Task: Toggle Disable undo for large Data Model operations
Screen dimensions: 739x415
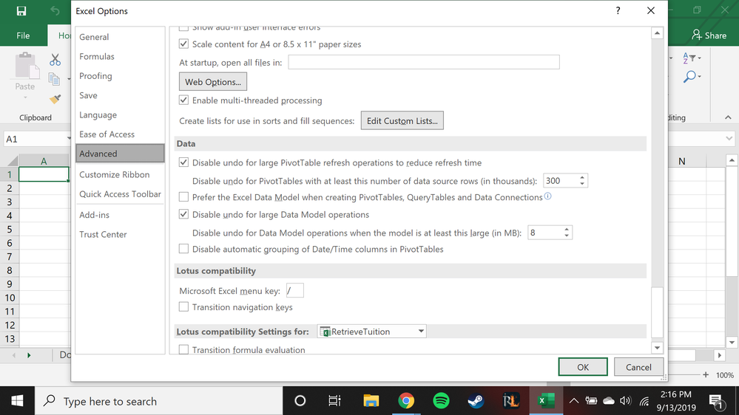Action: (183, 214)
